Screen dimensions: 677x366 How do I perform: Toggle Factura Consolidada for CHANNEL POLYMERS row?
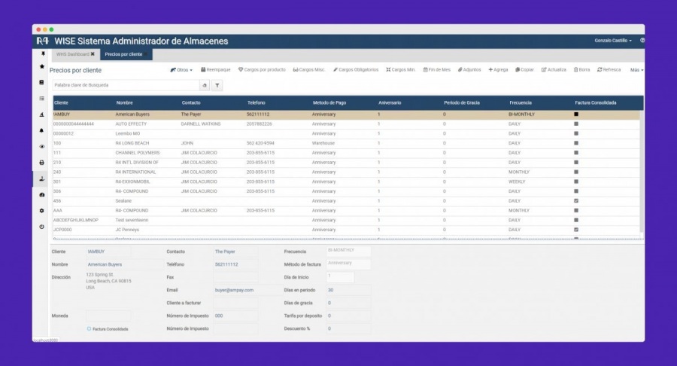point(576,153)
